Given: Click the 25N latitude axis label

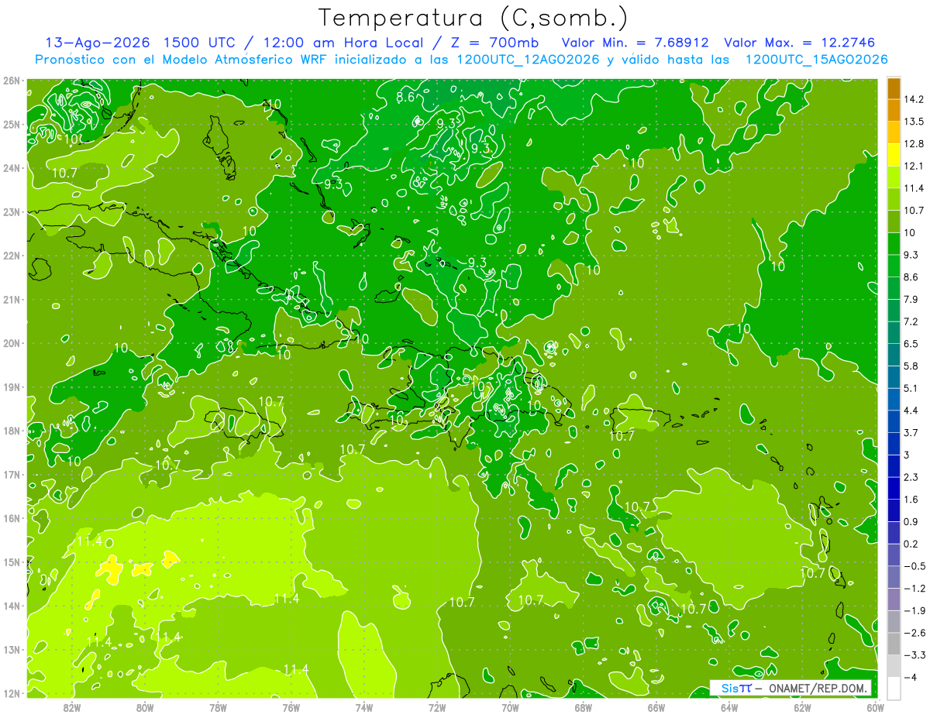Looking at the screenshot, I should (x=11, y=124).
